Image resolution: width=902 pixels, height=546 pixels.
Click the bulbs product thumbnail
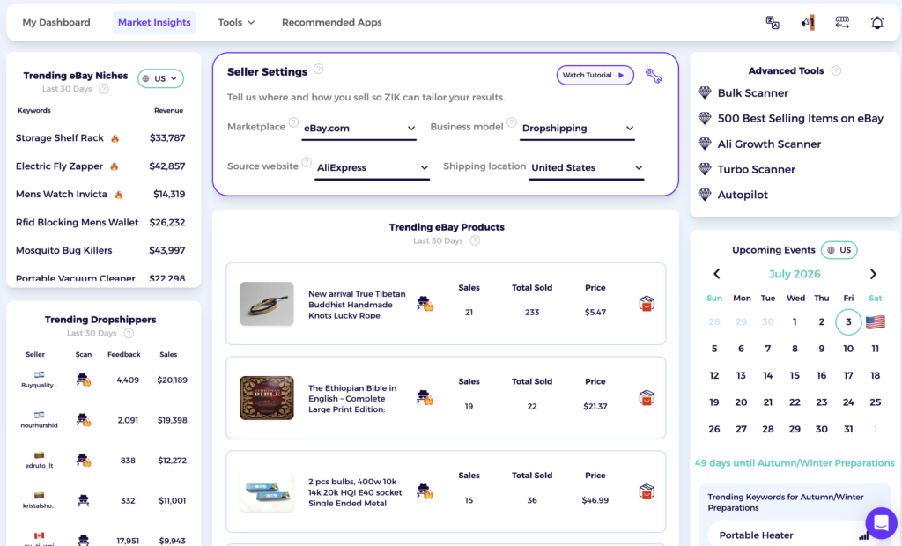(267, 492)
